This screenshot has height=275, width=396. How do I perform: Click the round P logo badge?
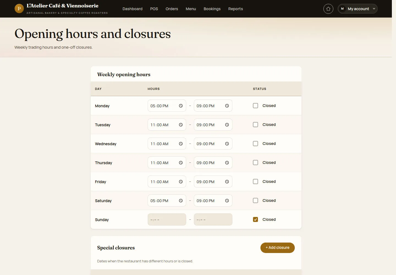coord(19,9)
